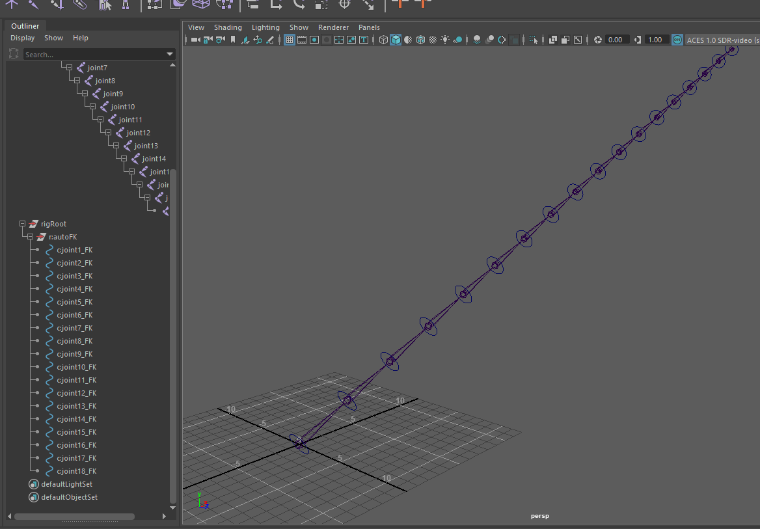Viewport: 760px width, 529px height.
Task: Collapse the r:autoFK group
Action: pos(31,237)
